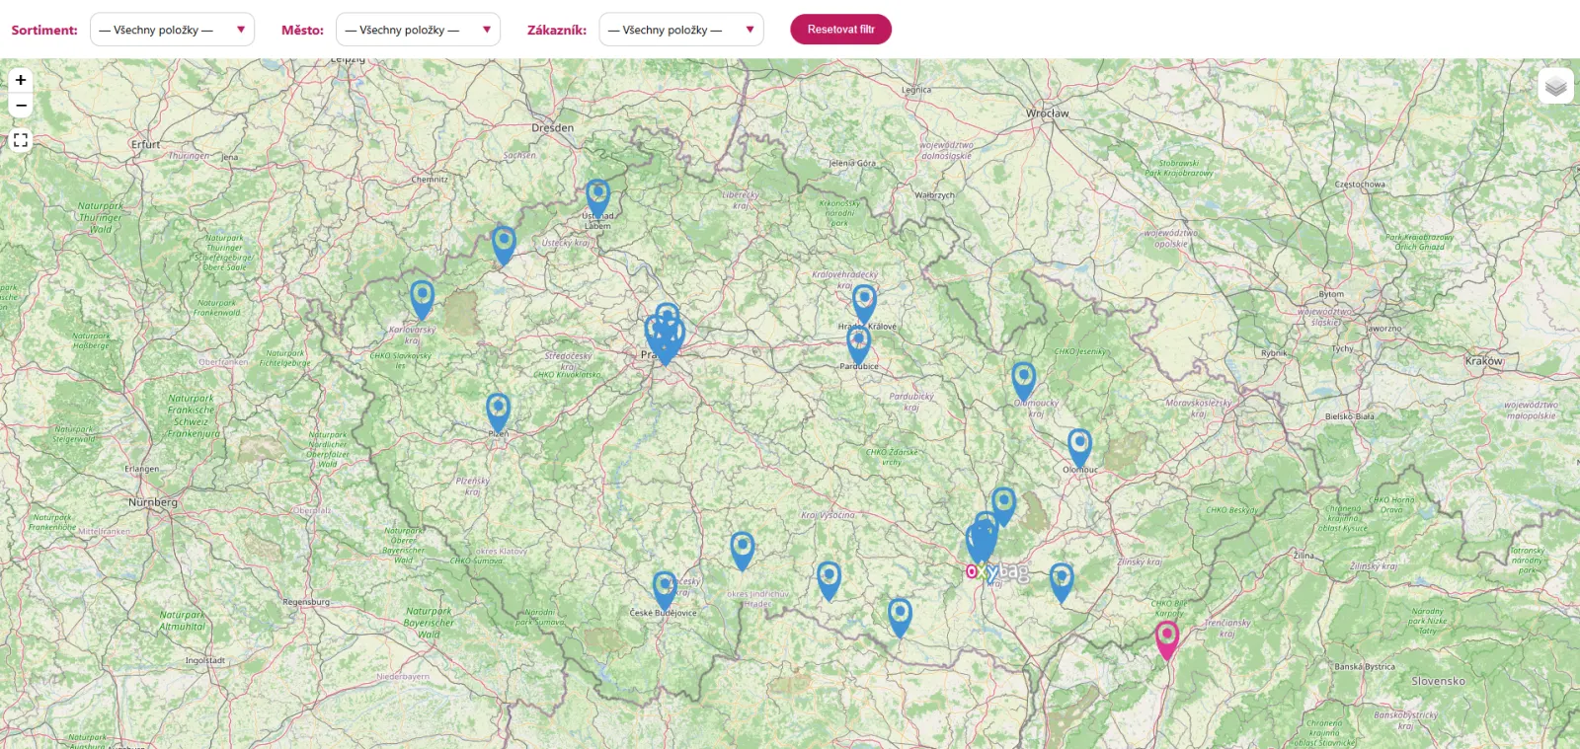1580x749 pixels.
Task: Click the Wrocław city label
Action: [1047, 113]
